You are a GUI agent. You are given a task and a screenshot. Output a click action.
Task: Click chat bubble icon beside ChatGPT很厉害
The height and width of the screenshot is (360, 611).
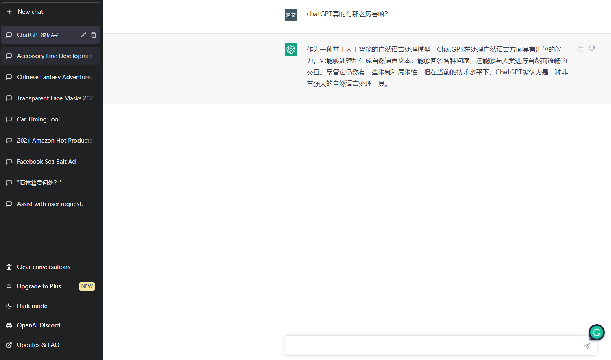[9, 35]
